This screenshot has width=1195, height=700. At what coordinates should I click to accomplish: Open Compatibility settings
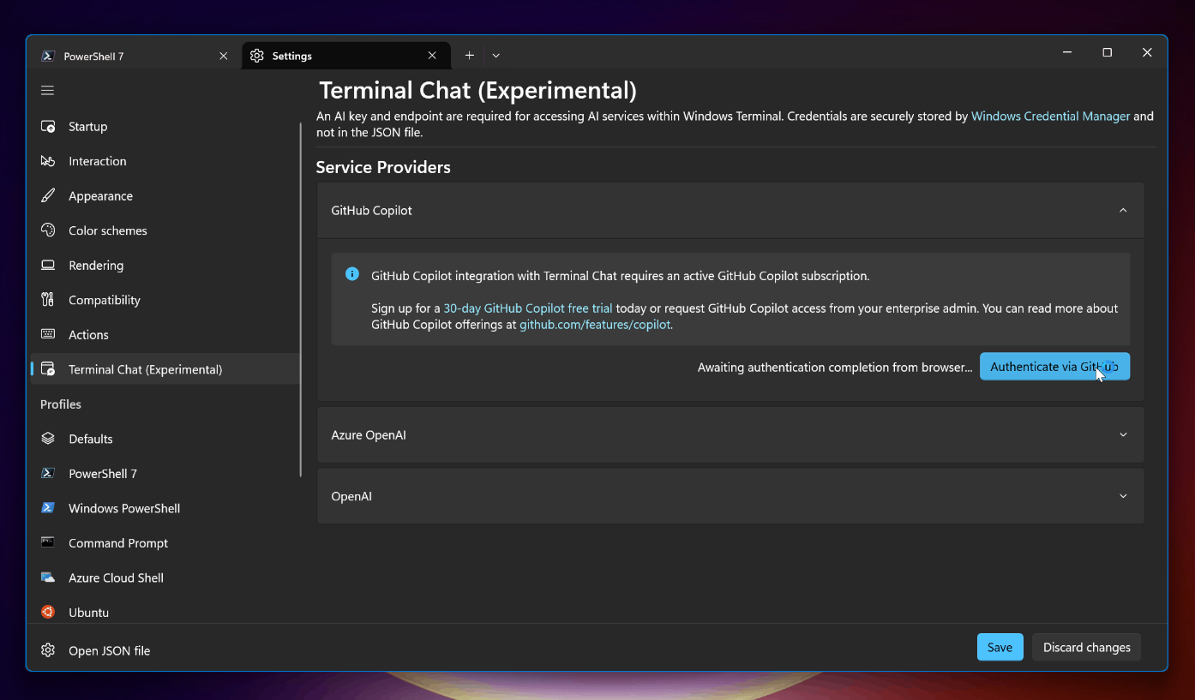pos(105,299)
